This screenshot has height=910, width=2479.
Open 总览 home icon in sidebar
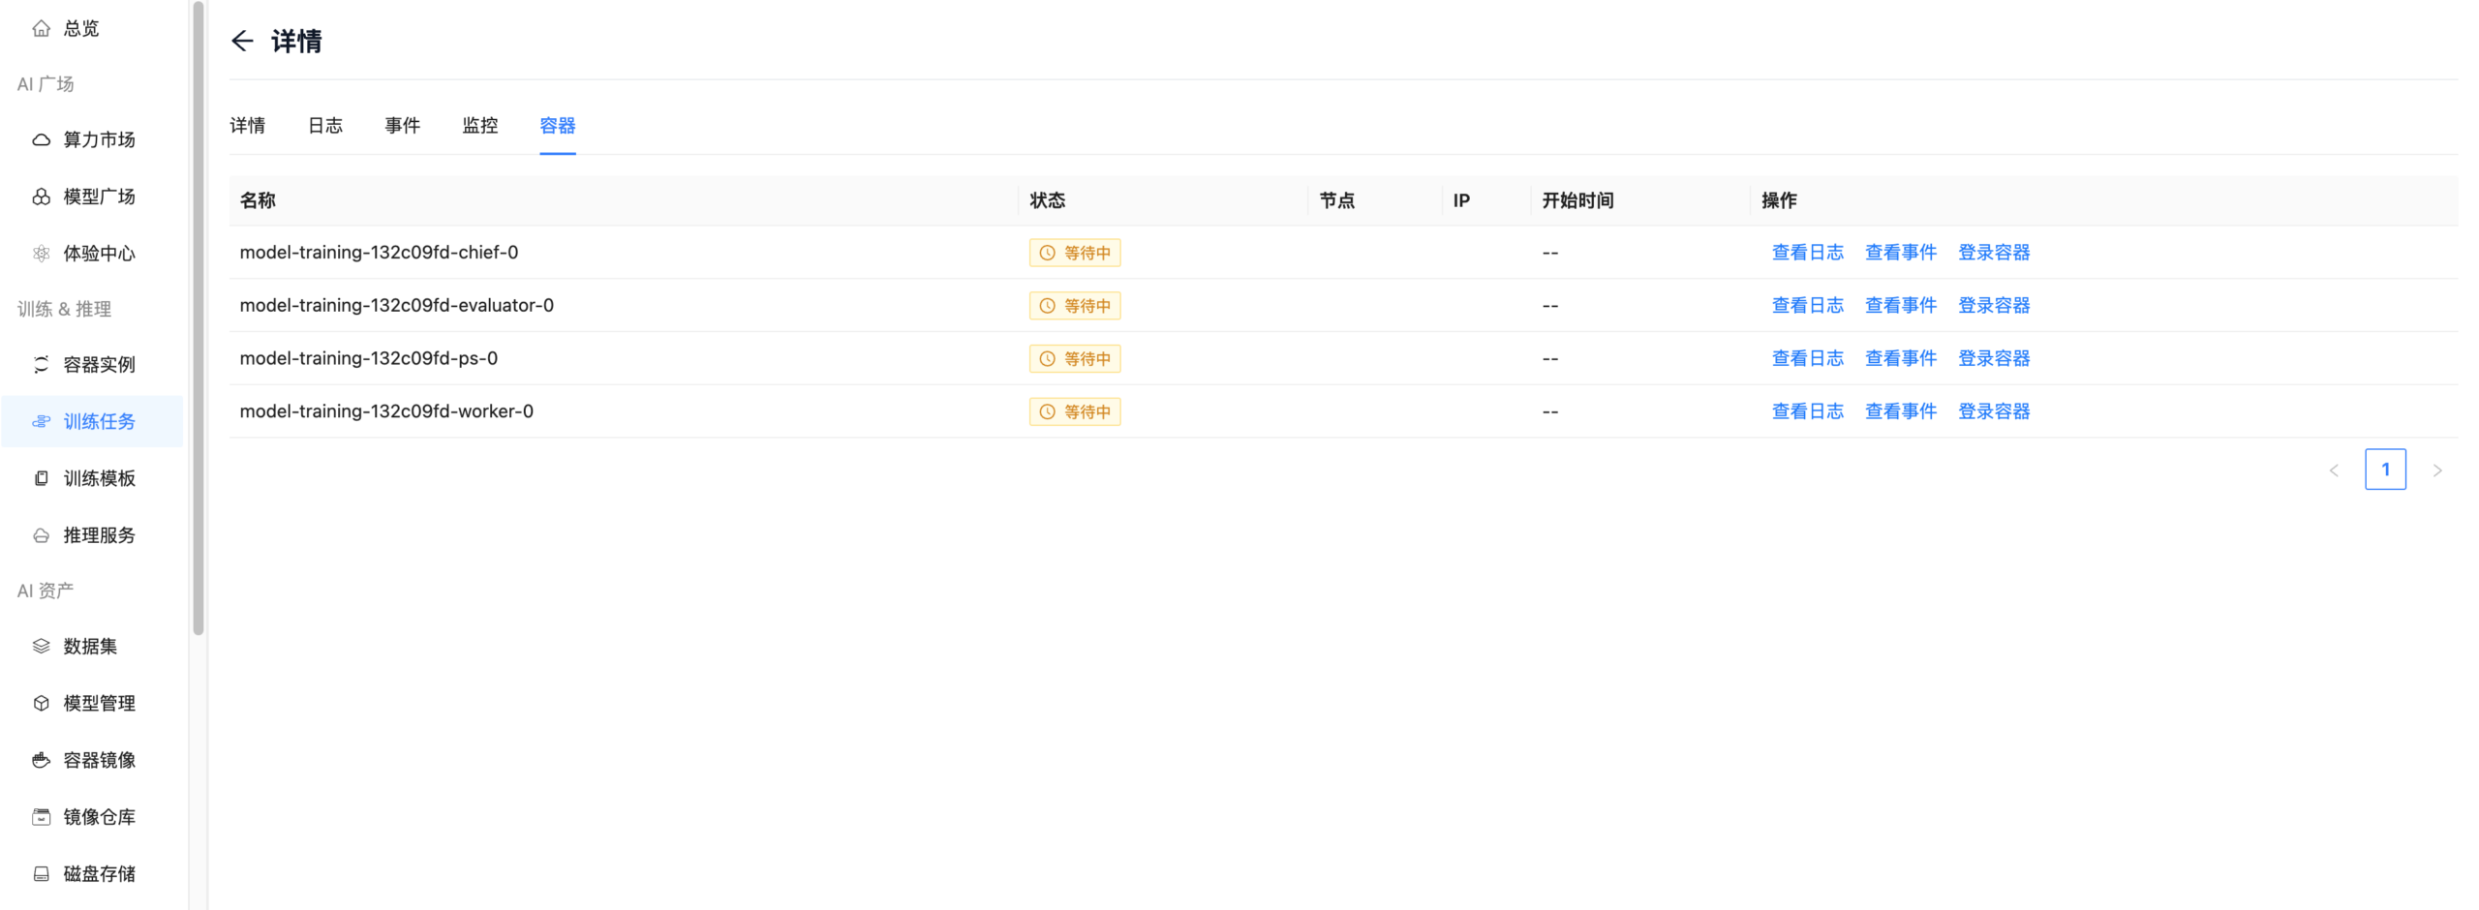[x=41, y=29]
